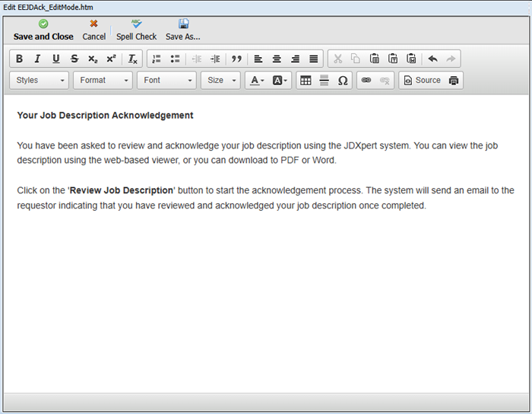Toggle underline formatting

tap(55, 59)
